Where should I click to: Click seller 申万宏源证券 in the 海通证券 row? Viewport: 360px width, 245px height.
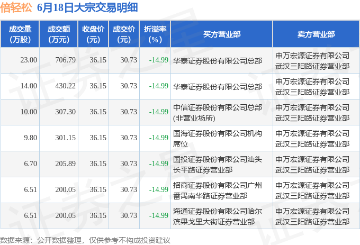click(312, 216)
